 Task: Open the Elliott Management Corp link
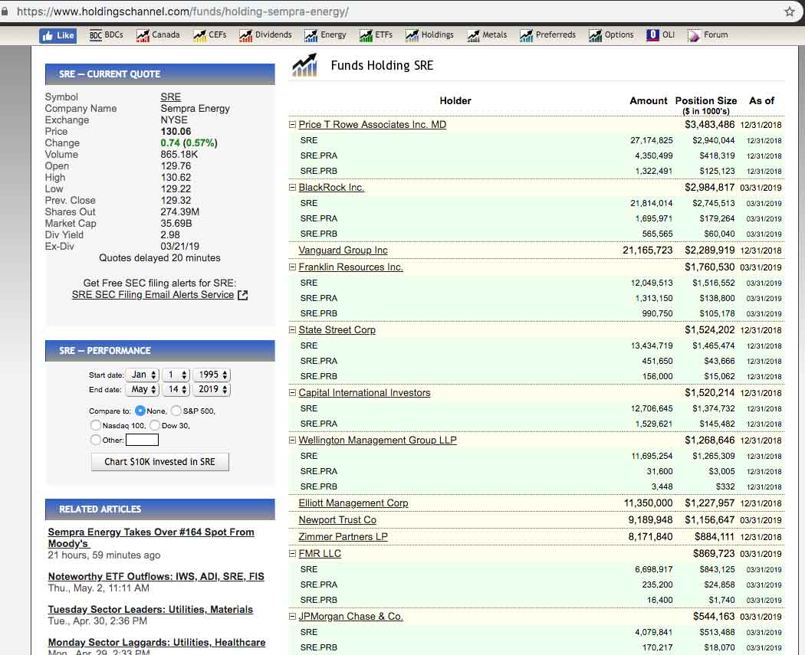pos(353,503)
